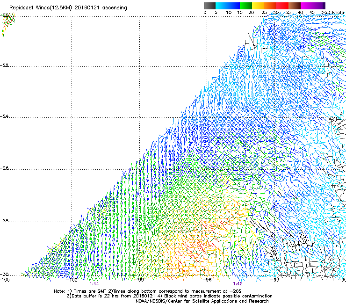346x304 pixels.
Task: Click the brown 35-40 knots legend segment
Action: 295,6
